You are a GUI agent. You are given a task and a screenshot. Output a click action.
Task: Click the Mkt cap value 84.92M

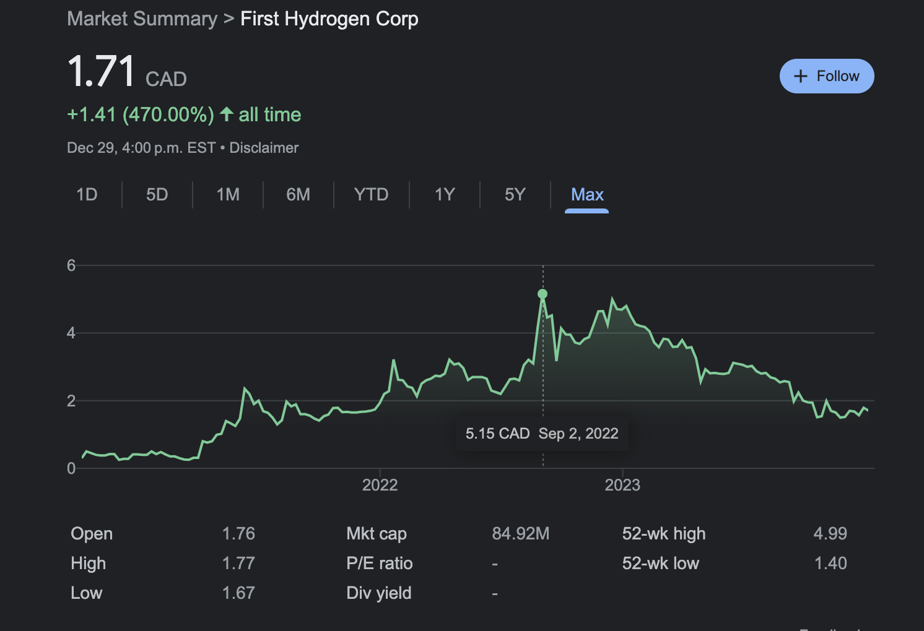tap(521, 534)
